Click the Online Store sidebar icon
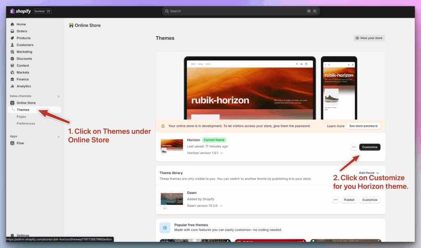This screenshot has width=421, height=248. click(x=12, y=103)
